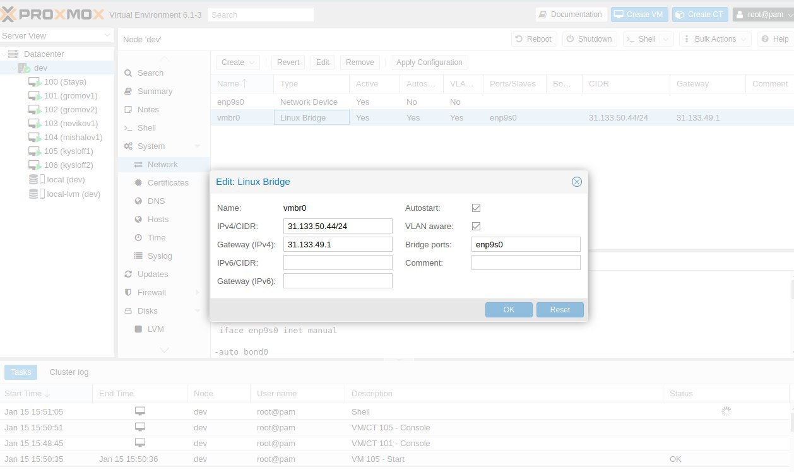Viewport: 794px width, 472px height.
Task: Click the Hosts globe icon
Action: pyautogui.click(x=138, y=220)
